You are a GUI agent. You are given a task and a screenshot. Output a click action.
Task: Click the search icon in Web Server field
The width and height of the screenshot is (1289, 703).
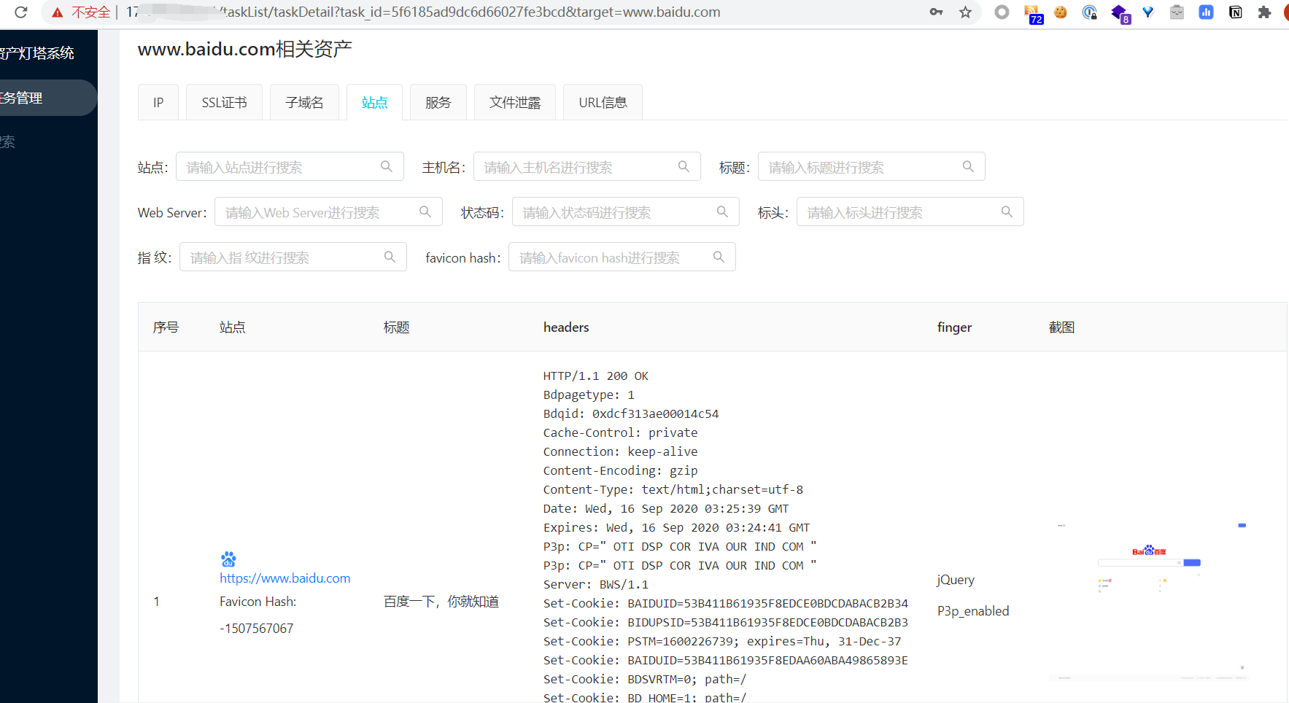425,211
